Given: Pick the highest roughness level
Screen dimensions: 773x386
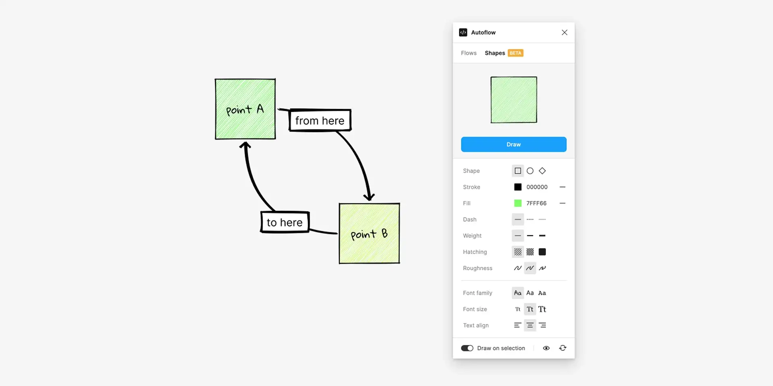Looking at the screenshot, I should (542, 268).
